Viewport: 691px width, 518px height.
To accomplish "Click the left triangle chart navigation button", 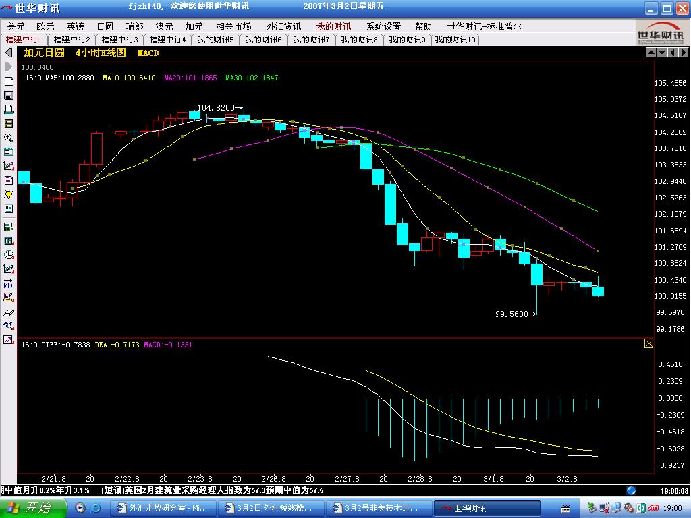I will (673, 53).
